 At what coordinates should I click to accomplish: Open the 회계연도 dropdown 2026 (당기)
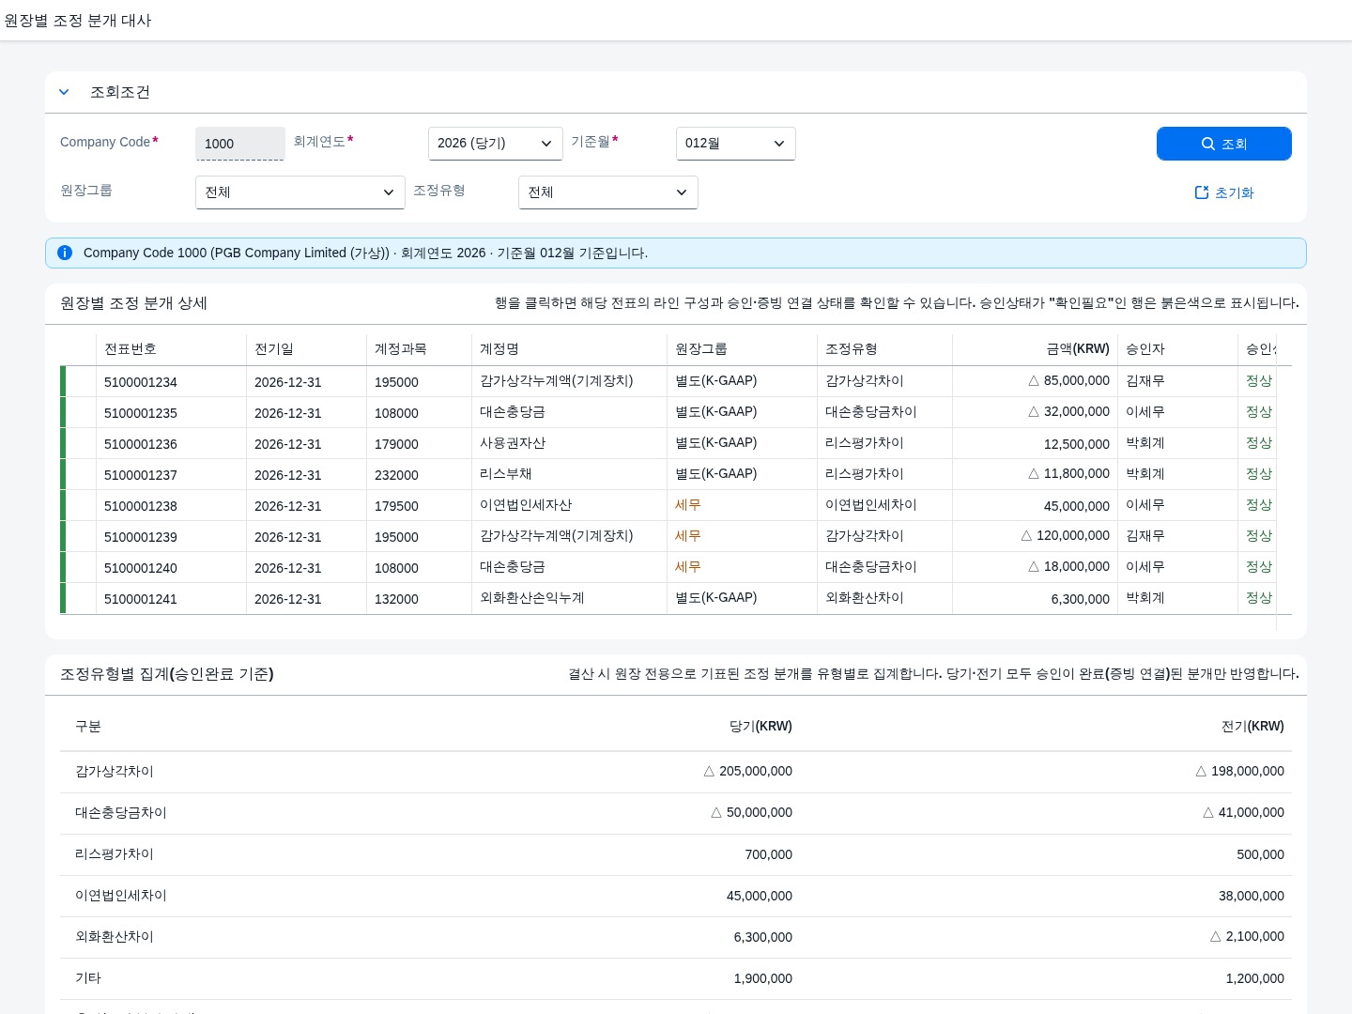(x=496, y=144)
